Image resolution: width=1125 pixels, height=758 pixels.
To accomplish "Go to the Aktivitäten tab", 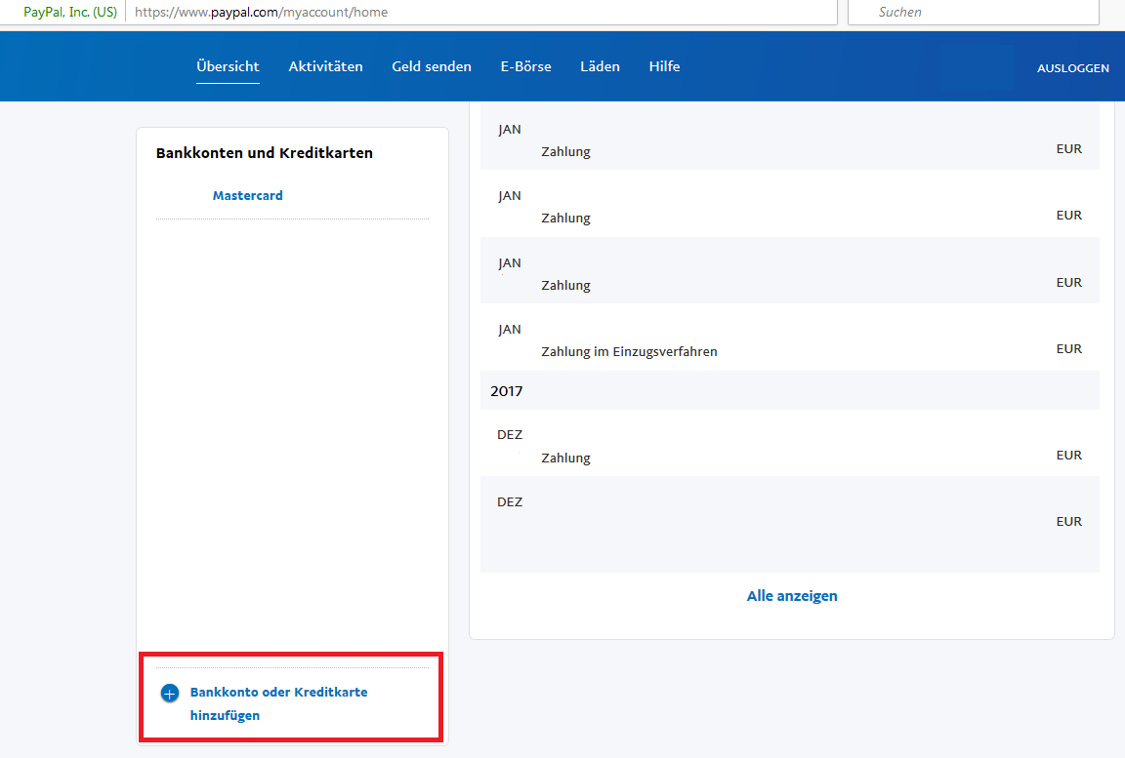I will tap(326, 66).
